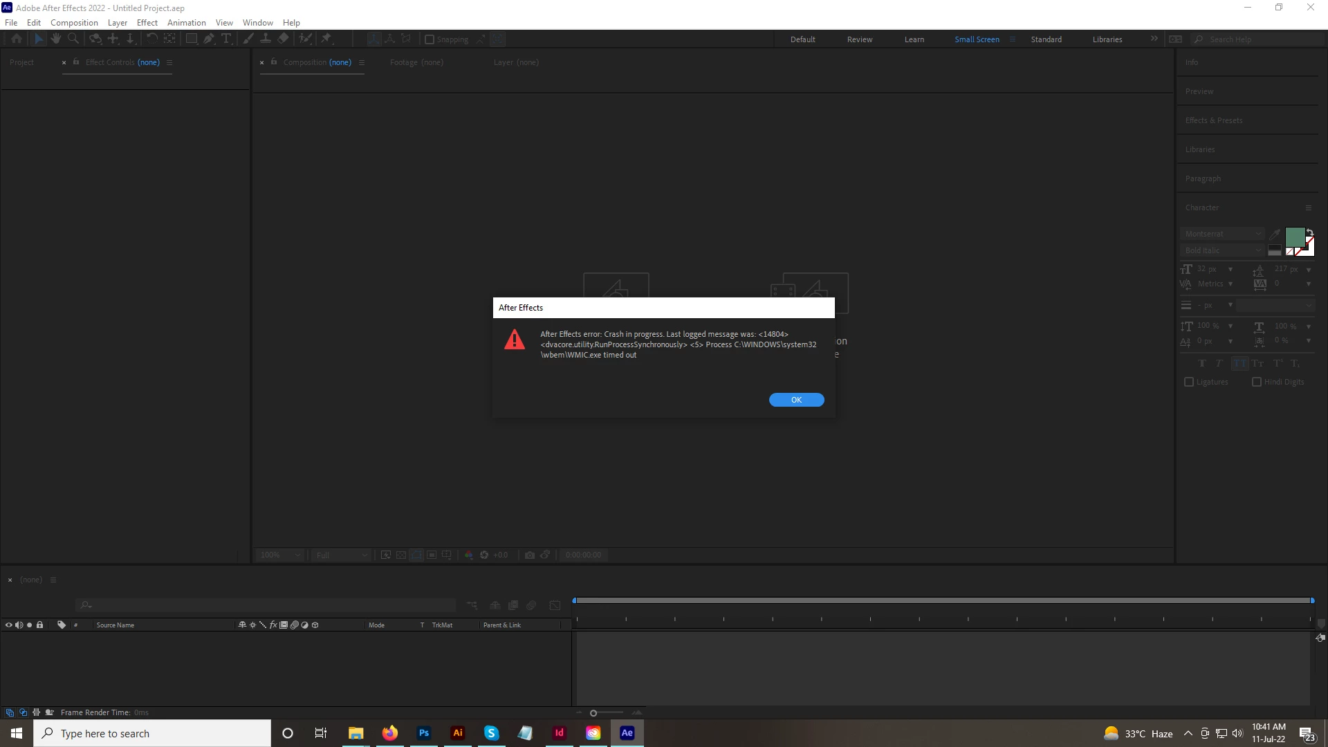The image size is (1328, 747).
Task: Switch to the Standard workspace tab
Action: point(1046,39)
